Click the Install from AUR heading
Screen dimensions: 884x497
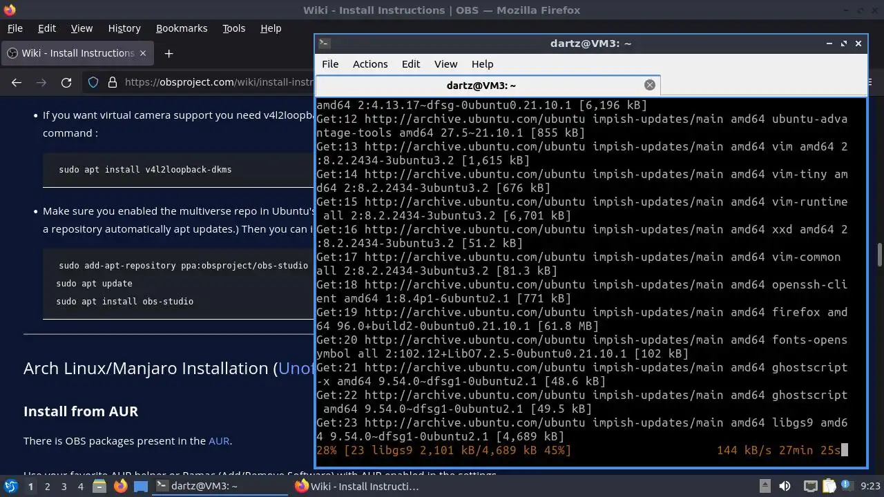point(81,411)
